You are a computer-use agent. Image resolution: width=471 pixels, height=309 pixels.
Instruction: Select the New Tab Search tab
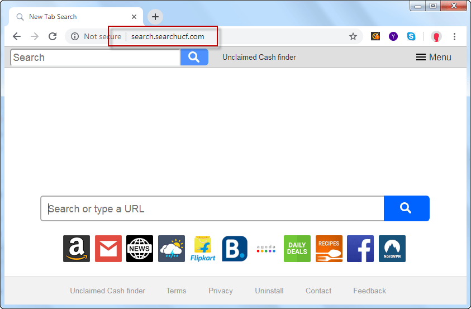[x=76, y=17]
